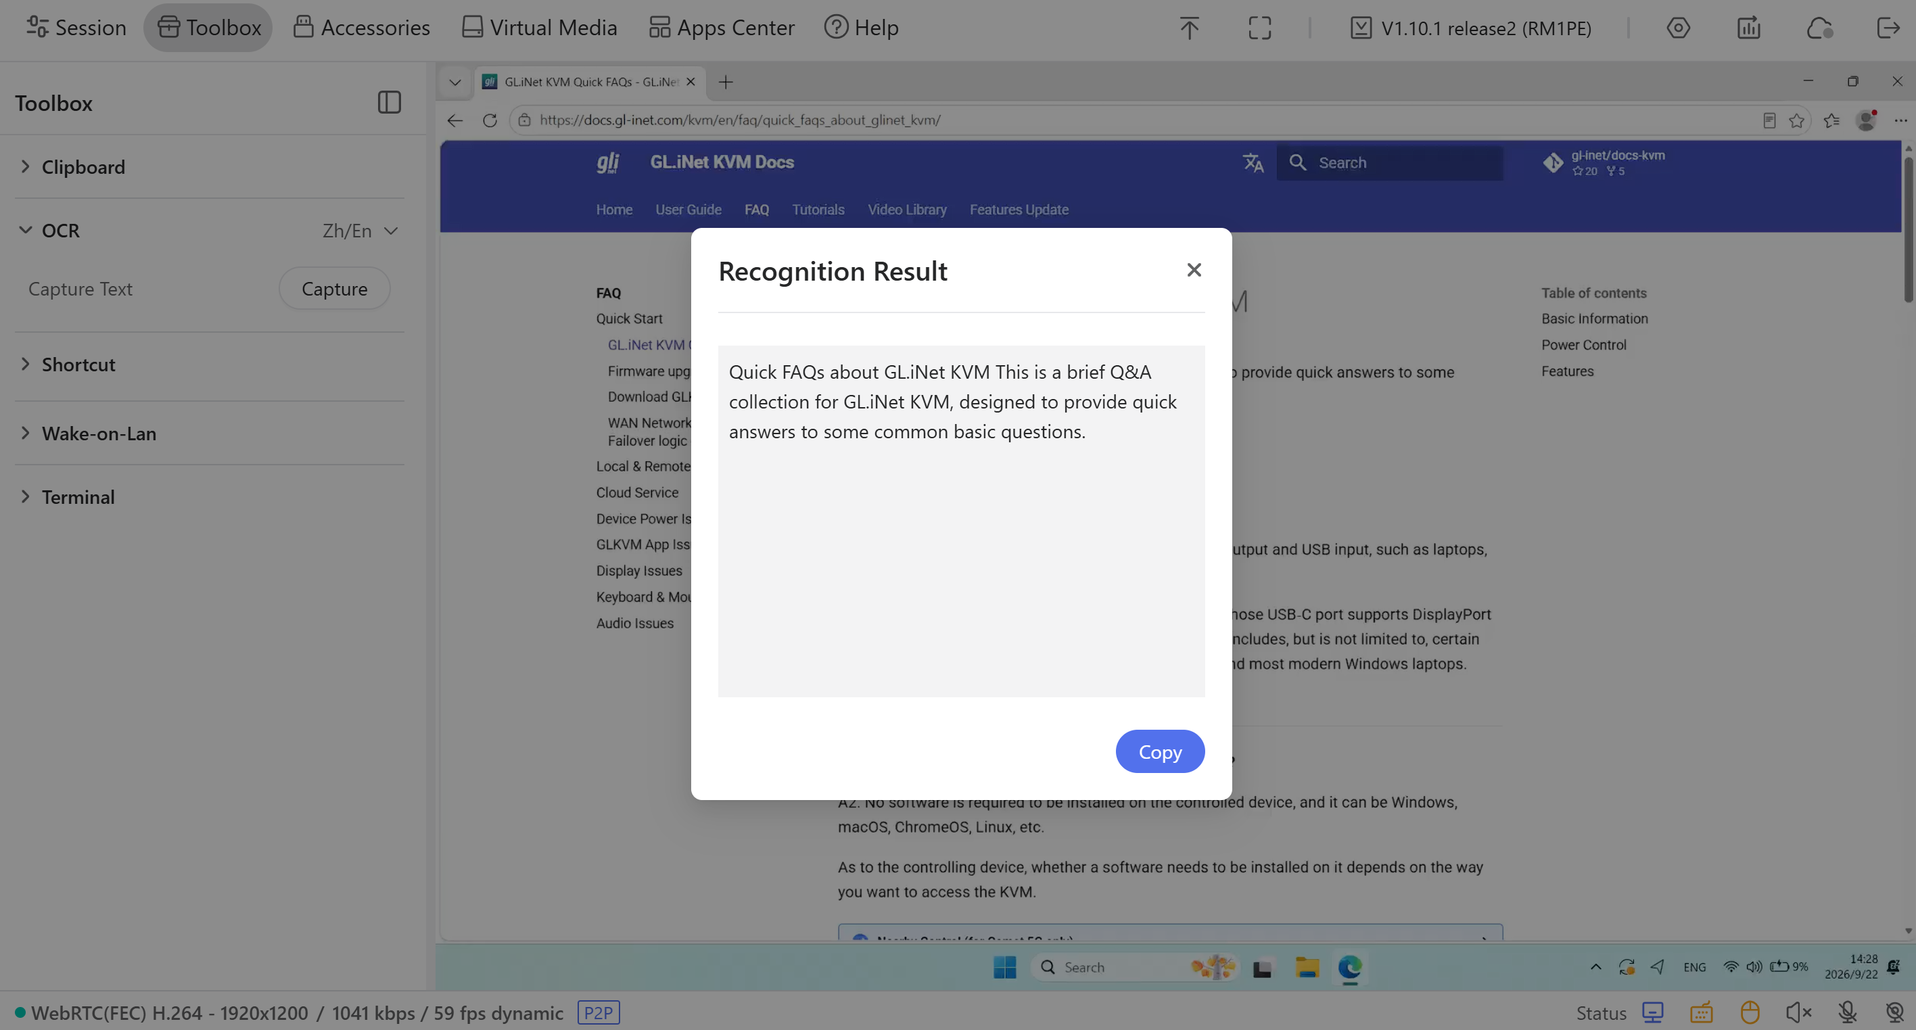The image size is (1916, 1030).
Task: Open the Accessories menu
Action: pyautogui.click(x=361, y=28)
